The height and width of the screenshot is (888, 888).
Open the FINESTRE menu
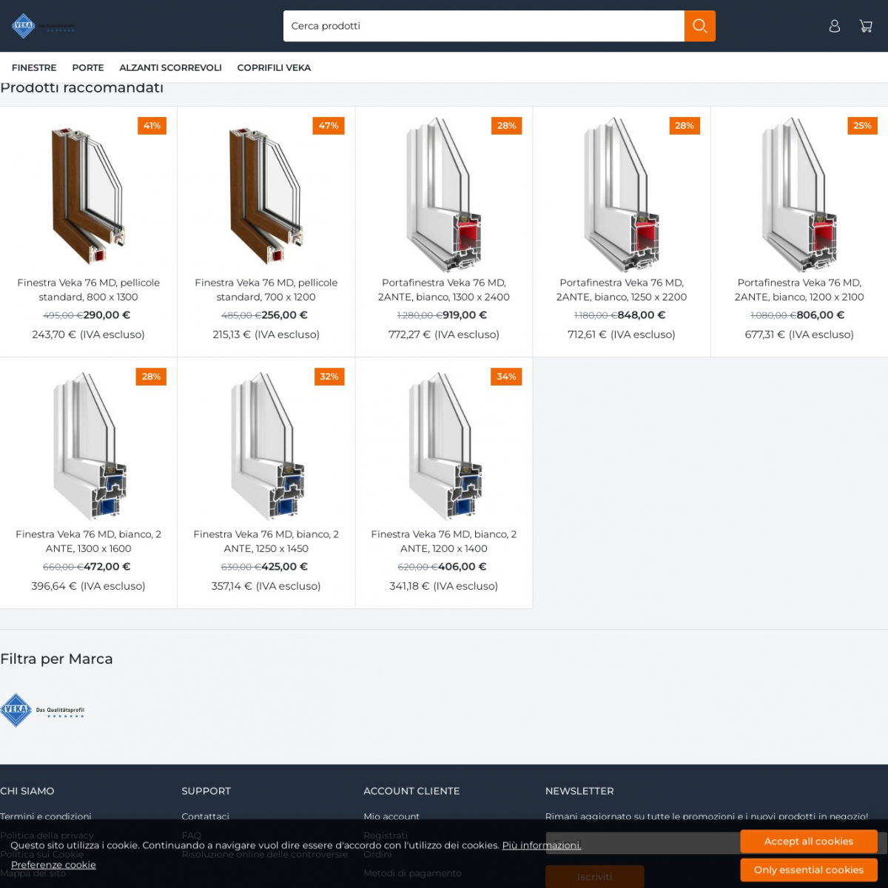click(x=34, y=67)
